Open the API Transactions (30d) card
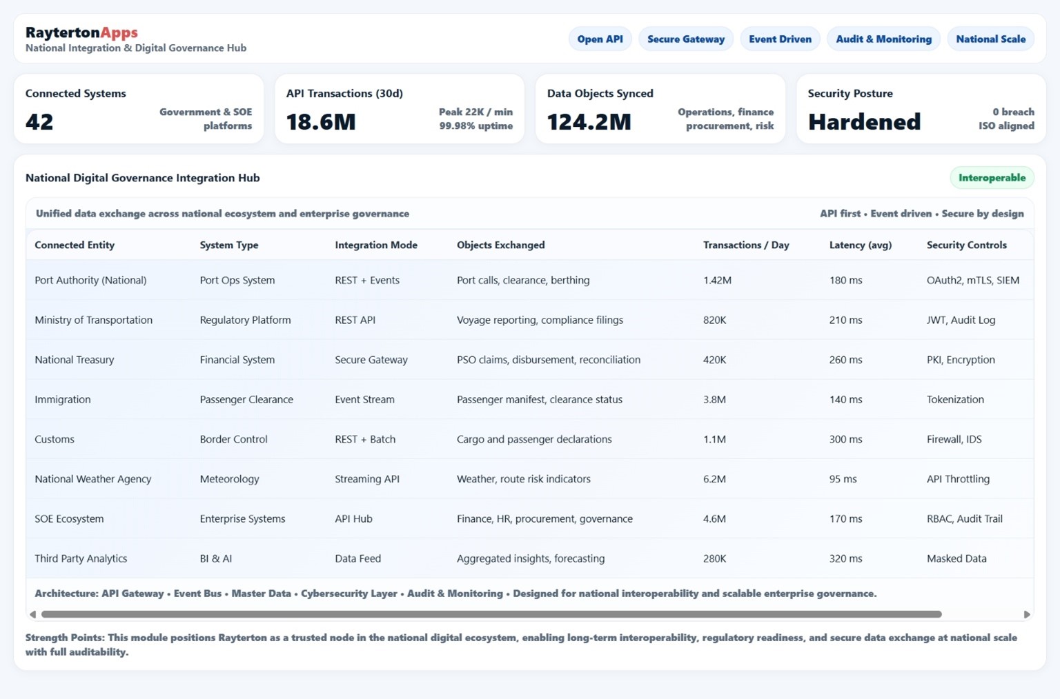This screenshot has height=699, width=1060. pos(400,109)
